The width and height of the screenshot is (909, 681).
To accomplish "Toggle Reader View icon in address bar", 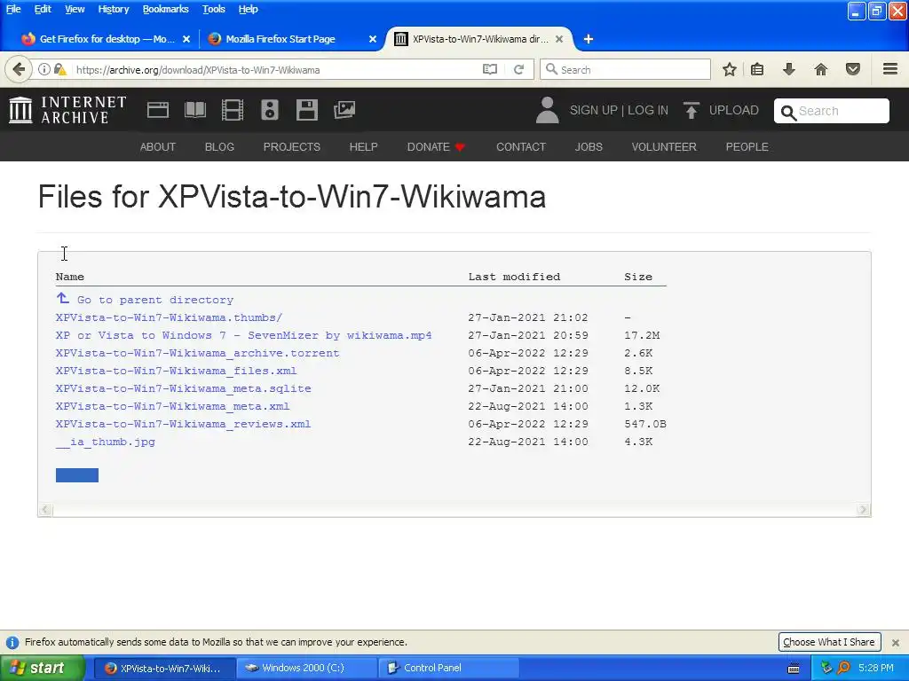I will tap(490, 69).
